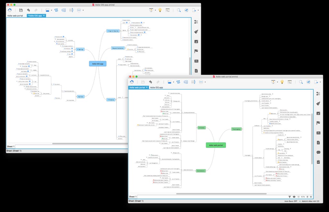
Task: Click filter funnel icon in status bar
Action: coord(290,197)
